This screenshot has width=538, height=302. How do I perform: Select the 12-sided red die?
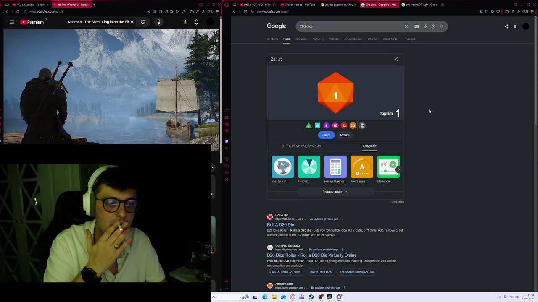(344, 125)
